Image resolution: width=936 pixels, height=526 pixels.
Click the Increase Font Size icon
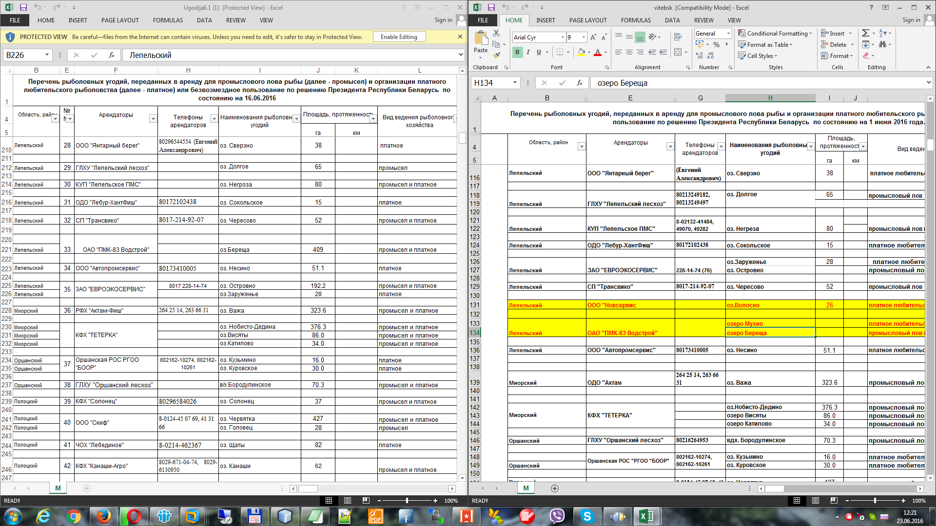(x=593, y=38)
